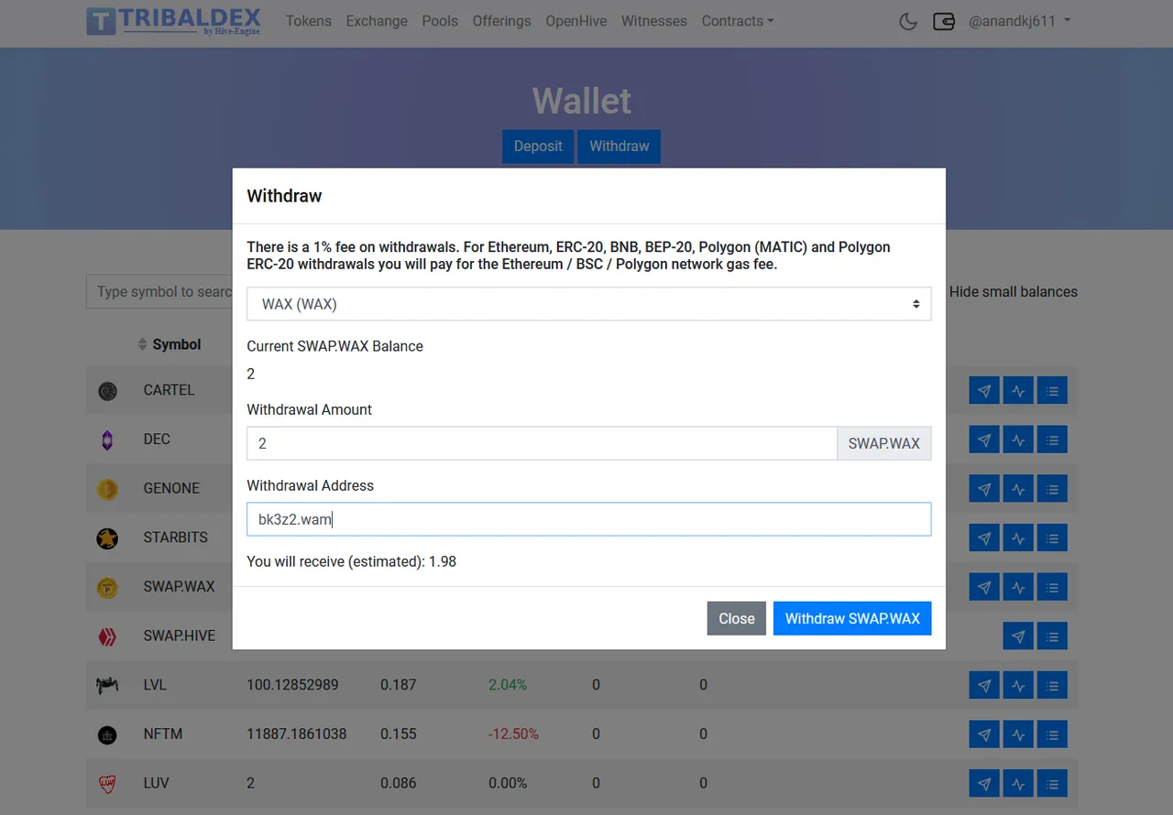The image size is (1173, 815).
Task: Open the list icon in the STARBITS row
Action: 1052,538
